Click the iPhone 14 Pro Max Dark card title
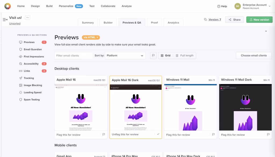This screenshot has width=275, height=157. tap(183, 156)
